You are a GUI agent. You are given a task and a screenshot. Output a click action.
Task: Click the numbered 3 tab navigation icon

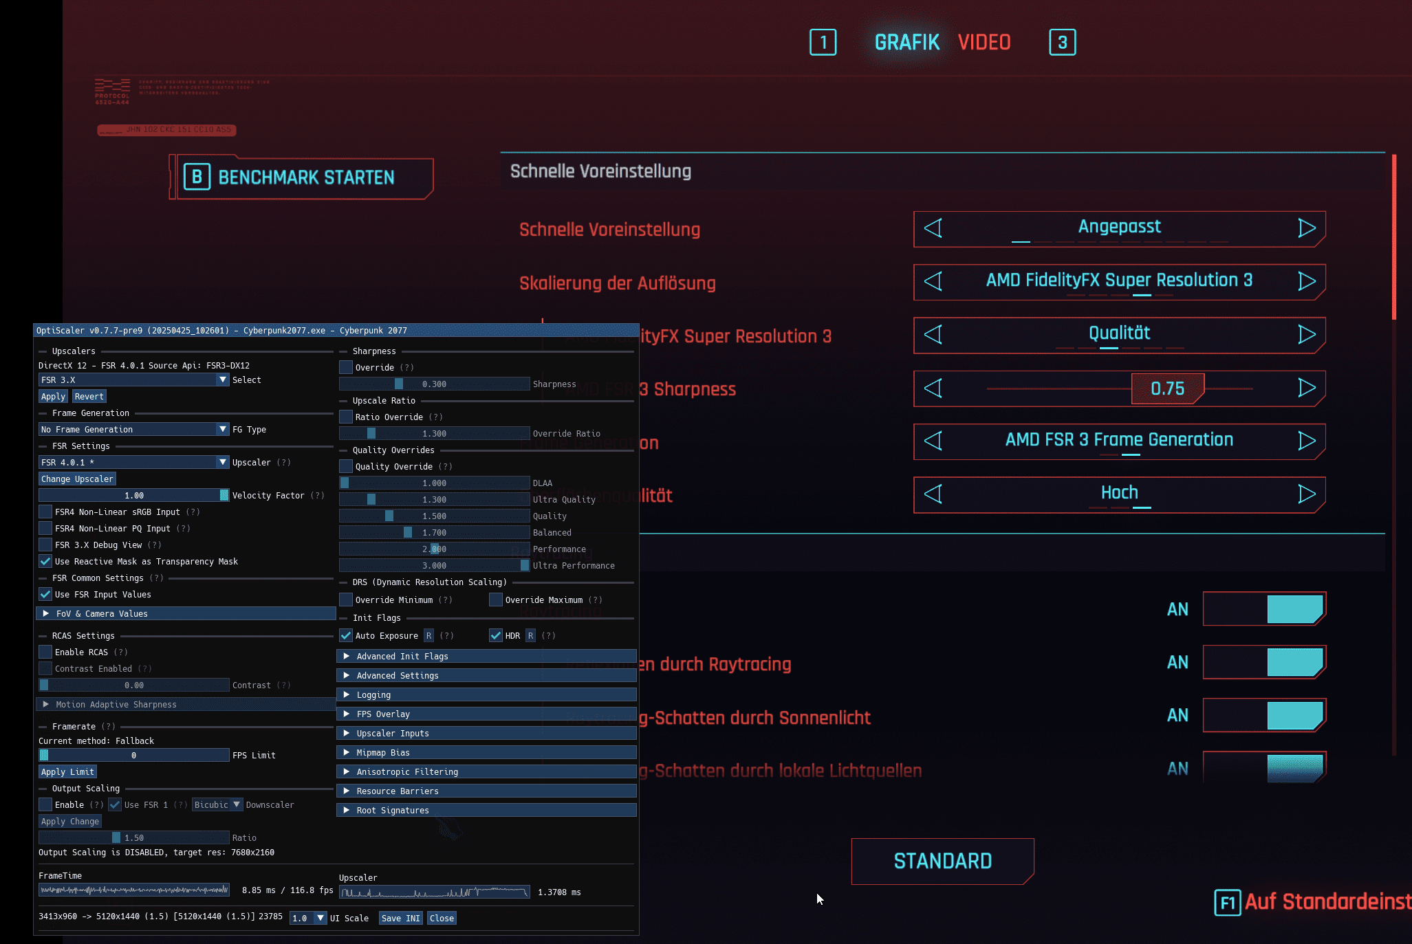pyautogui.click(x=1062, y=43)
